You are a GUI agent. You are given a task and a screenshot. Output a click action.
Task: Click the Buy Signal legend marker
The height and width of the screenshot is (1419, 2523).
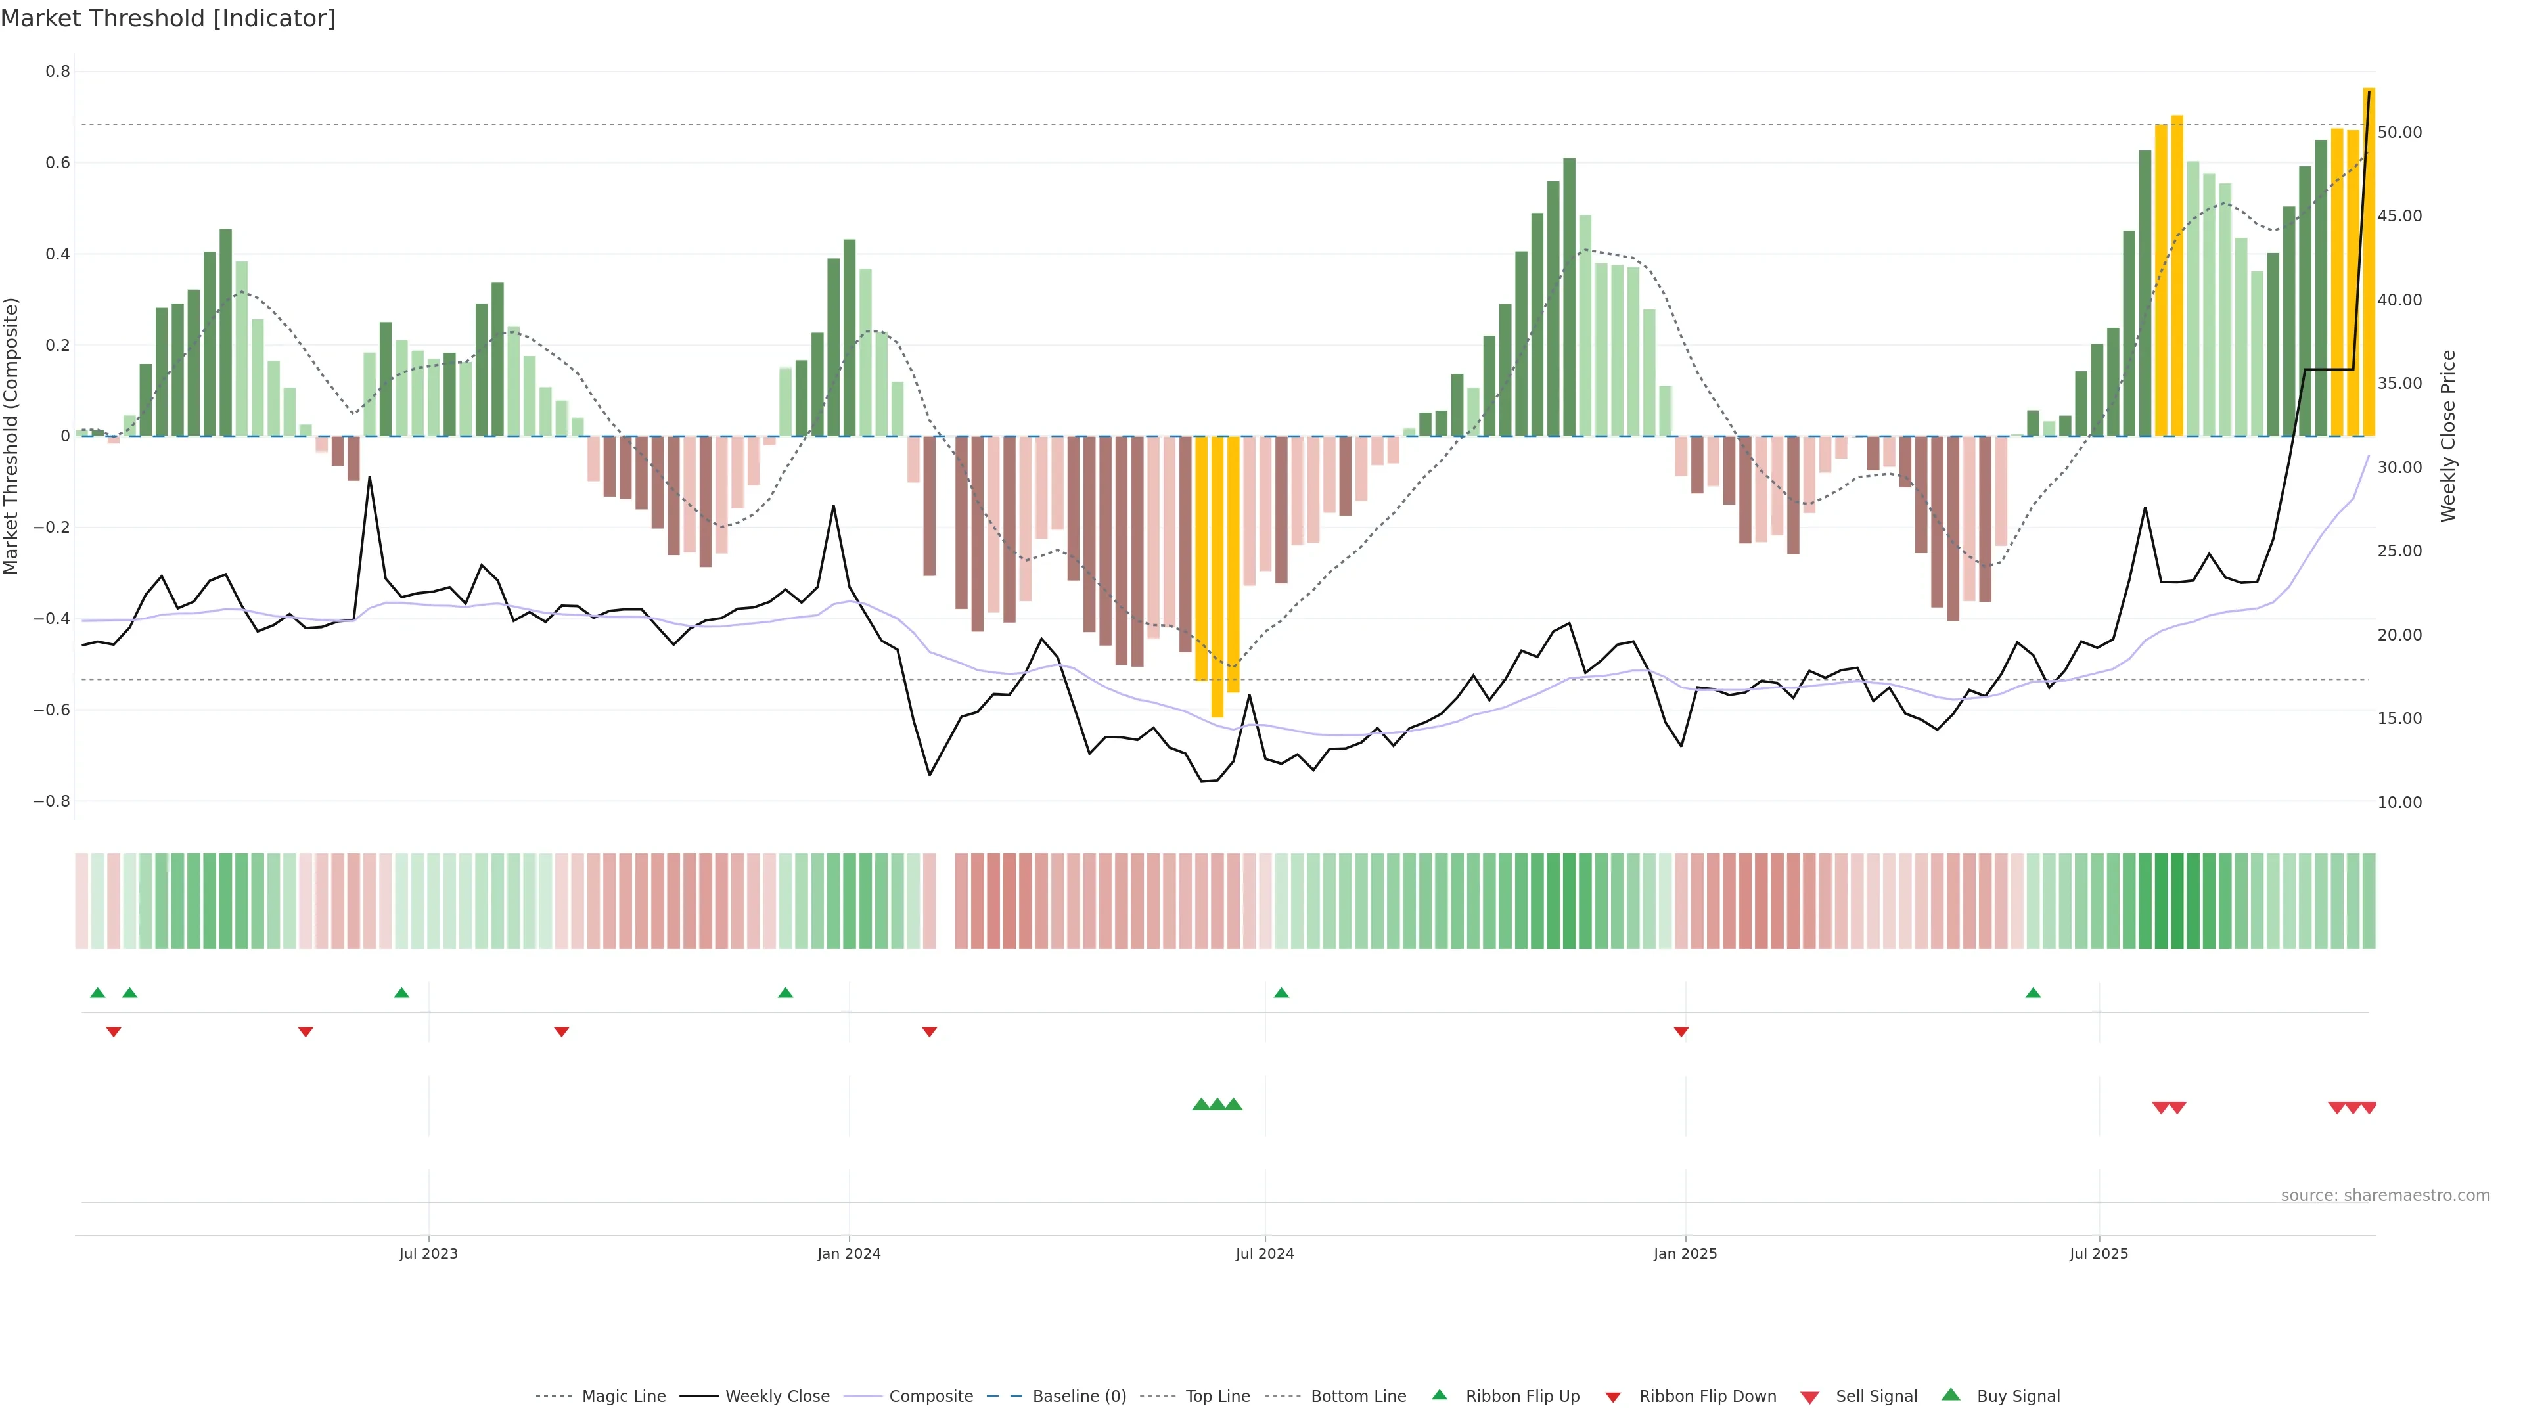1951,1395
